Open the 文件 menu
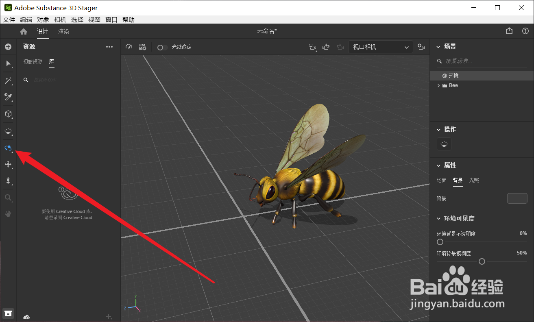 click(x=9, y=20)
